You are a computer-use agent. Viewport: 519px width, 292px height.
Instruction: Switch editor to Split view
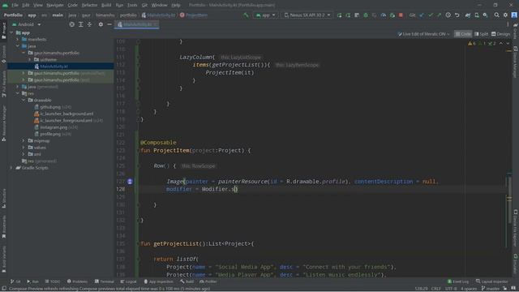(x=481, y=34)
